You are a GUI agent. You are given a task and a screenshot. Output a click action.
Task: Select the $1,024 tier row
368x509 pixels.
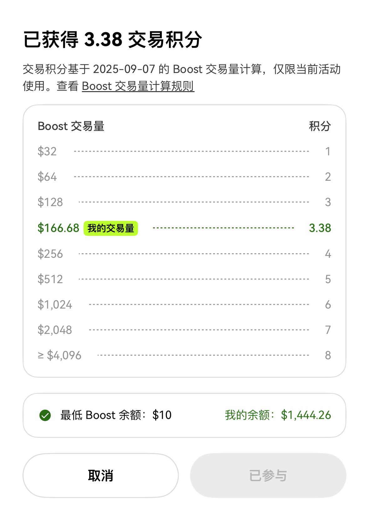tap(184, 304)
